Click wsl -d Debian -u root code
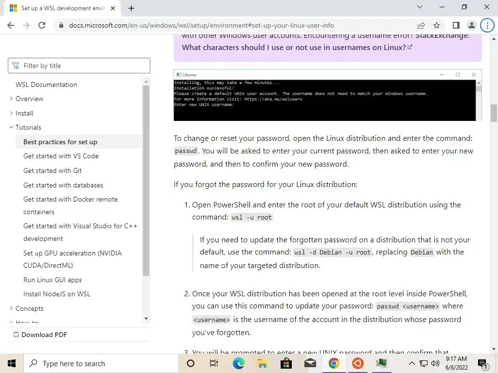The width and height of the screenshot is (498, 373). click(x=332, y=252)
